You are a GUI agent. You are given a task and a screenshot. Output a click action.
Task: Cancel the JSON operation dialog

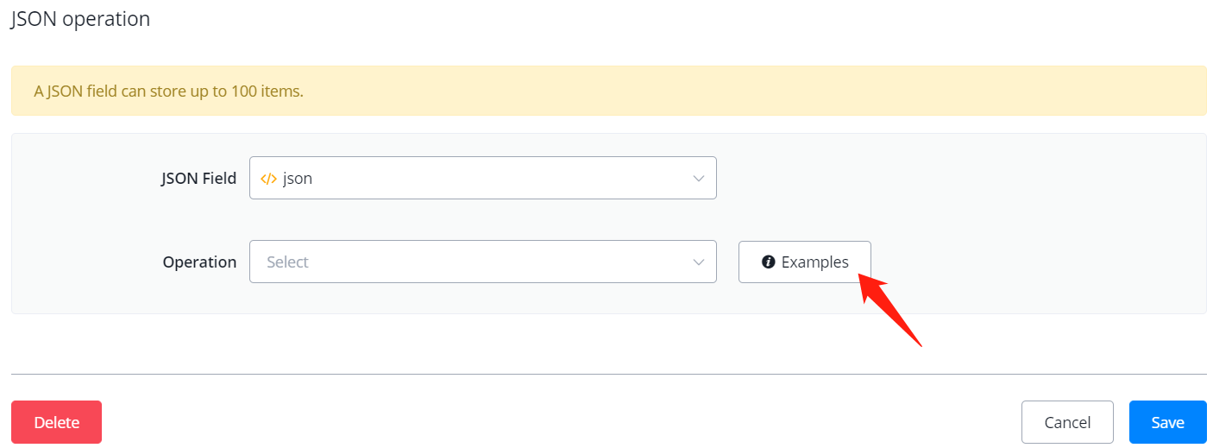1066,422
